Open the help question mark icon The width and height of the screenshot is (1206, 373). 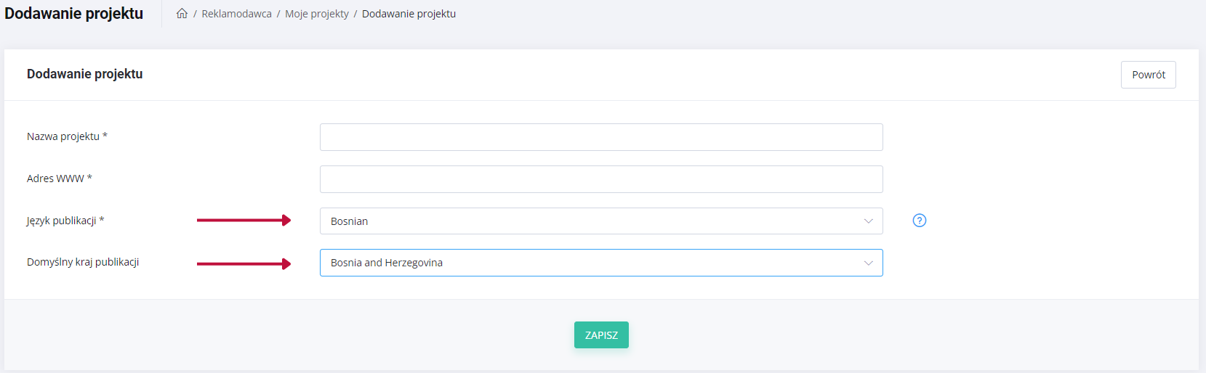tap(920, 221)
